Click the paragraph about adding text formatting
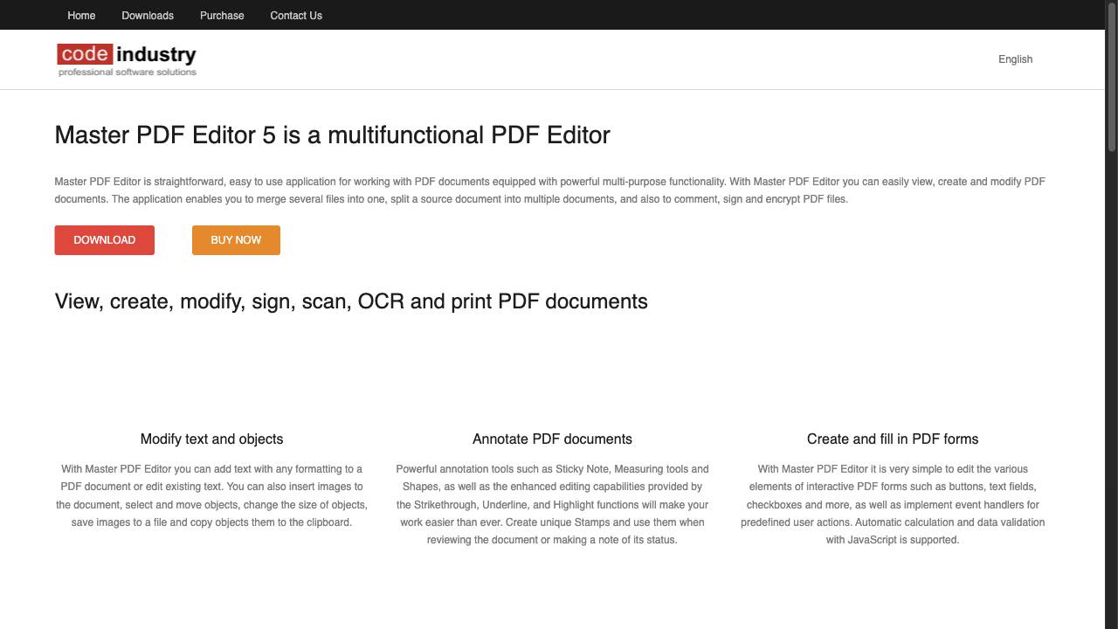 (x=211, y=495)
